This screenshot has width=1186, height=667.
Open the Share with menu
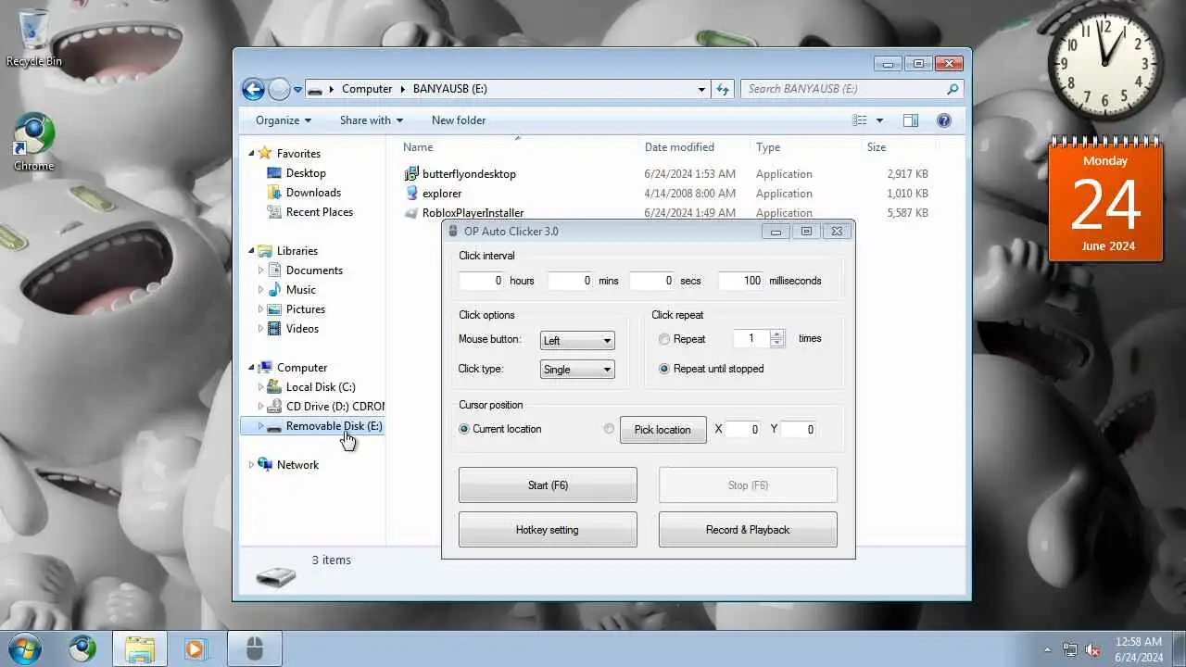pos(372,120)
